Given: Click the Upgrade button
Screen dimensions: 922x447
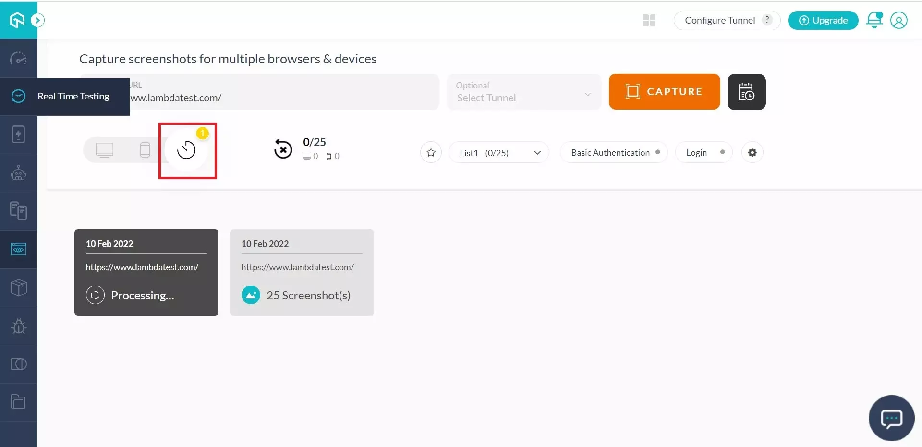Looking at the screenshot, I should point(823,21).
